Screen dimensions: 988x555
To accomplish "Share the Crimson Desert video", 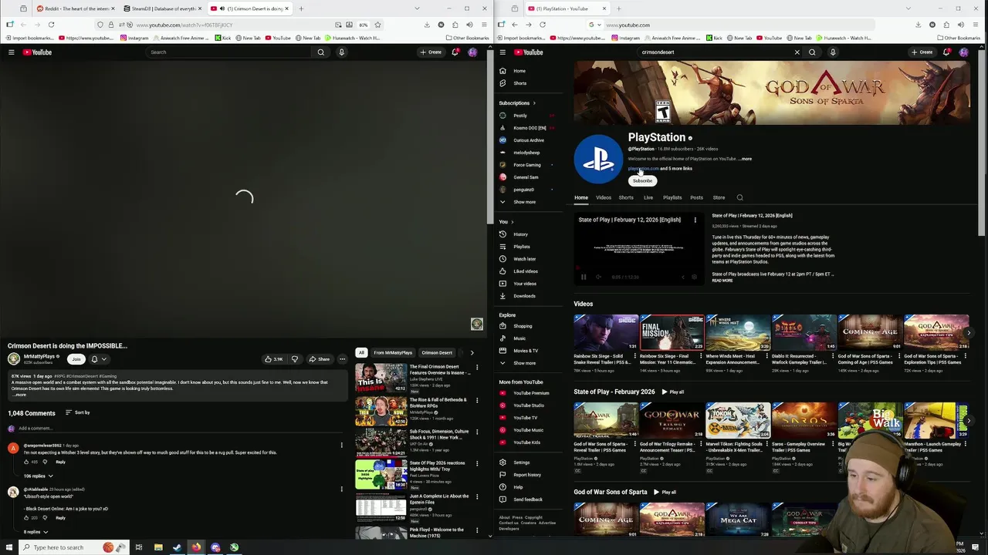I will coord(319,359).
